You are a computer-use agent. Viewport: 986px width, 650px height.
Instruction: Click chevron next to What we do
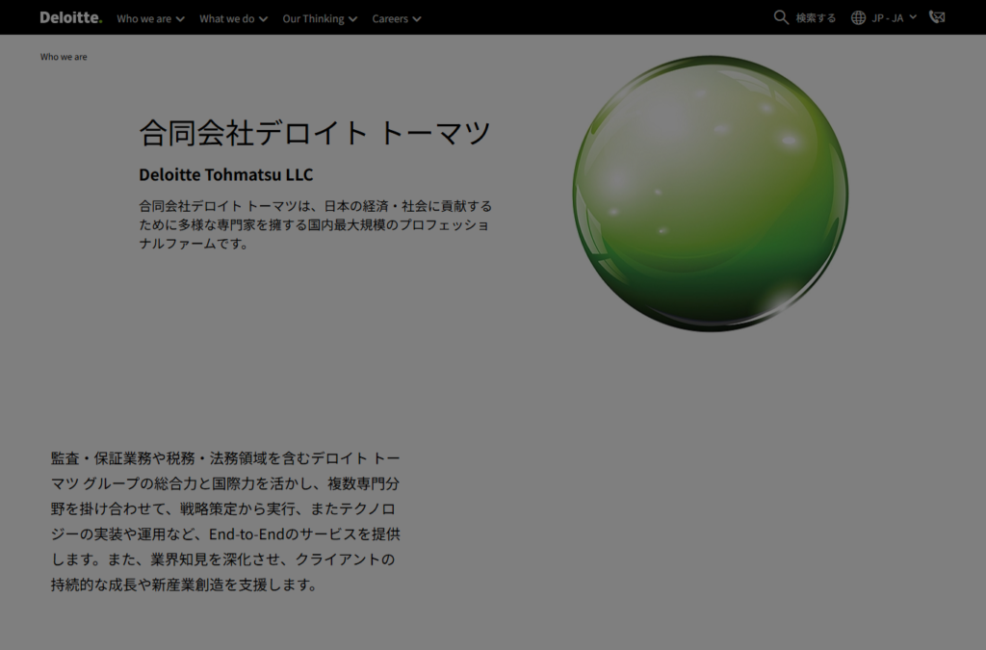263,19
